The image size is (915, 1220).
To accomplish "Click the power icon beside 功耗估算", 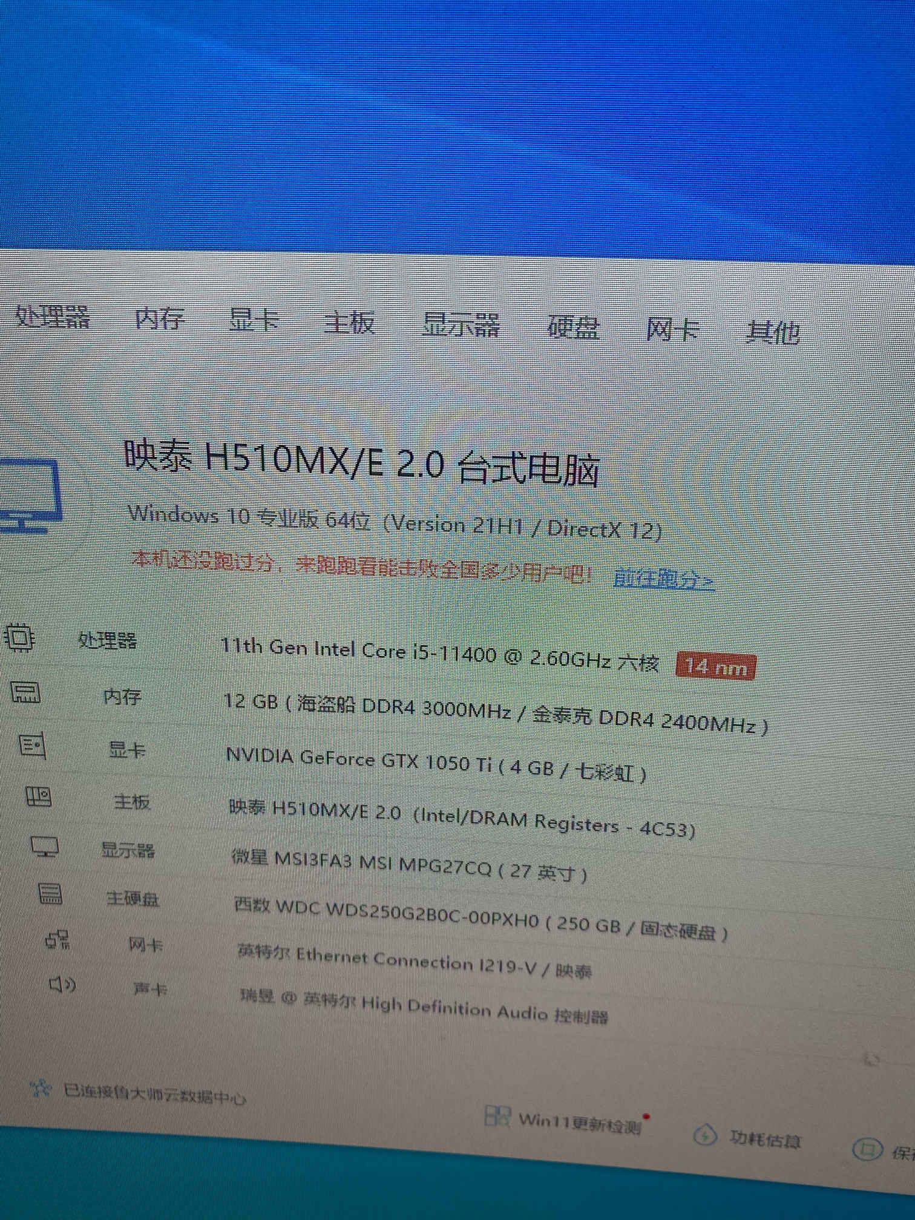I will [x=704, y=1134].
